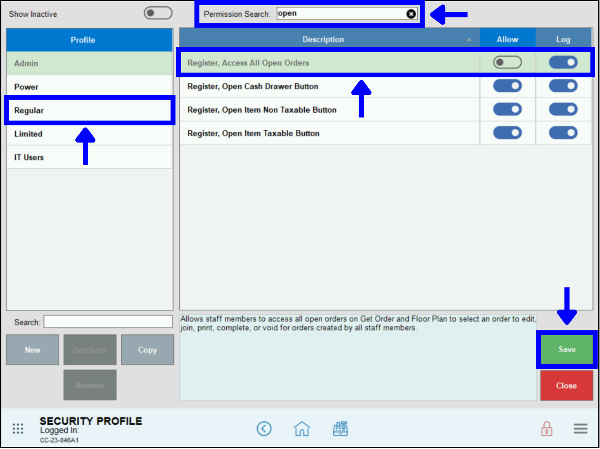Screen dimensions: 600x449
Task: Save the security profile changes
Action: (566, 349)
